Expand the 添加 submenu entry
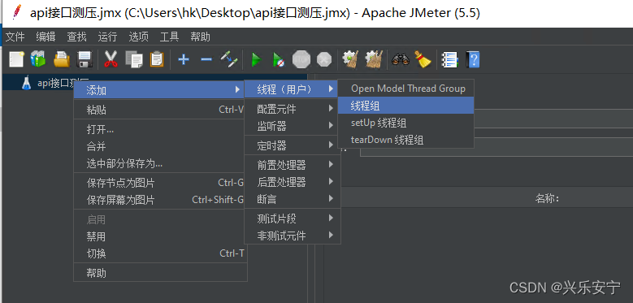Viewport: 633px width, 303px height. pos(160,90)
